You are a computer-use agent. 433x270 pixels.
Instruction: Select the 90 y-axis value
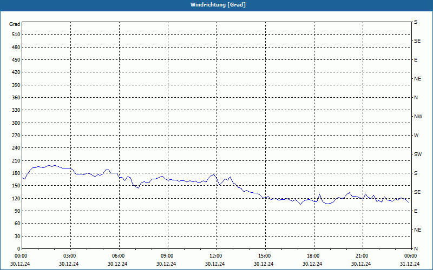(17, 211)
